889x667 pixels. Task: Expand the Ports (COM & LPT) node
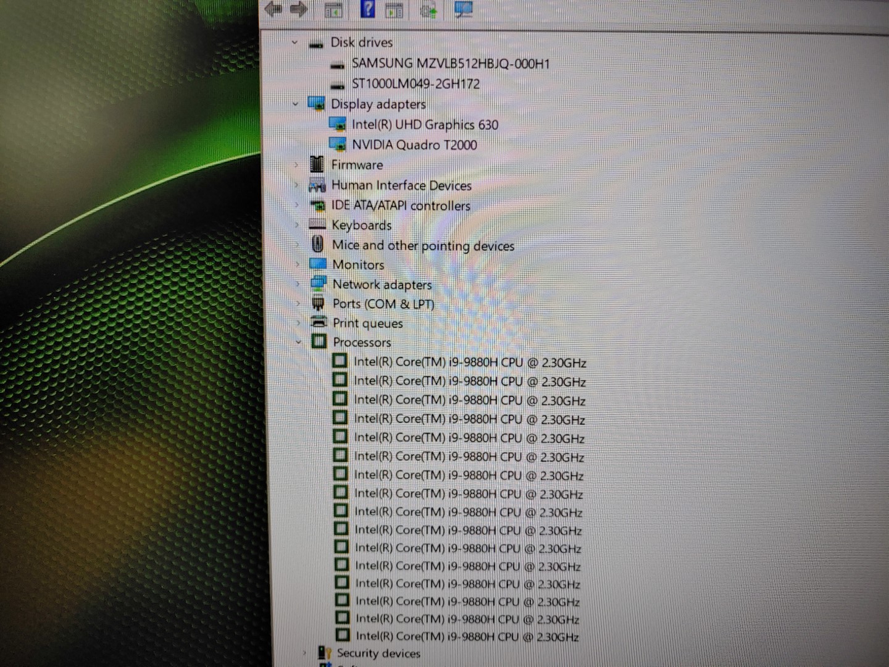tap(298, 303)
